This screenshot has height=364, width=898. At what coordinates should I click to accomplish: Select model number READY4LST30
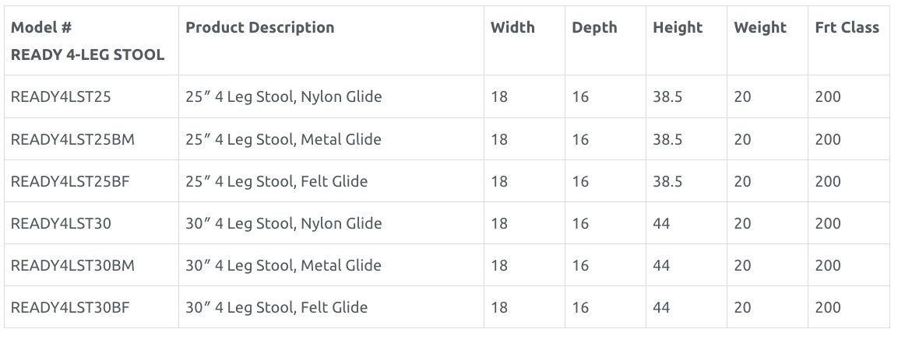click(61, 223)
